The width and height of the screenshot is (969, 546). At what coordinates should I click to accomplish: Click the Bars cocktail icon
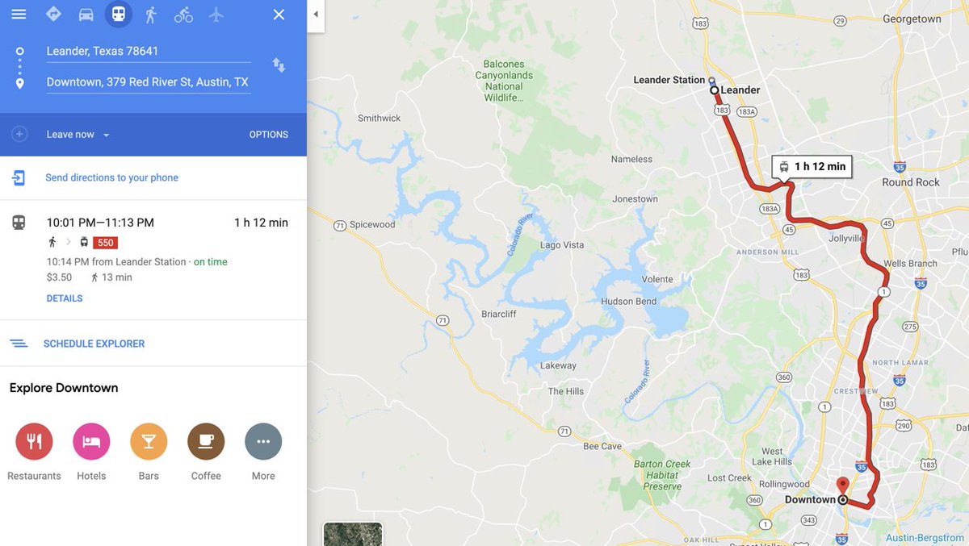149,442
